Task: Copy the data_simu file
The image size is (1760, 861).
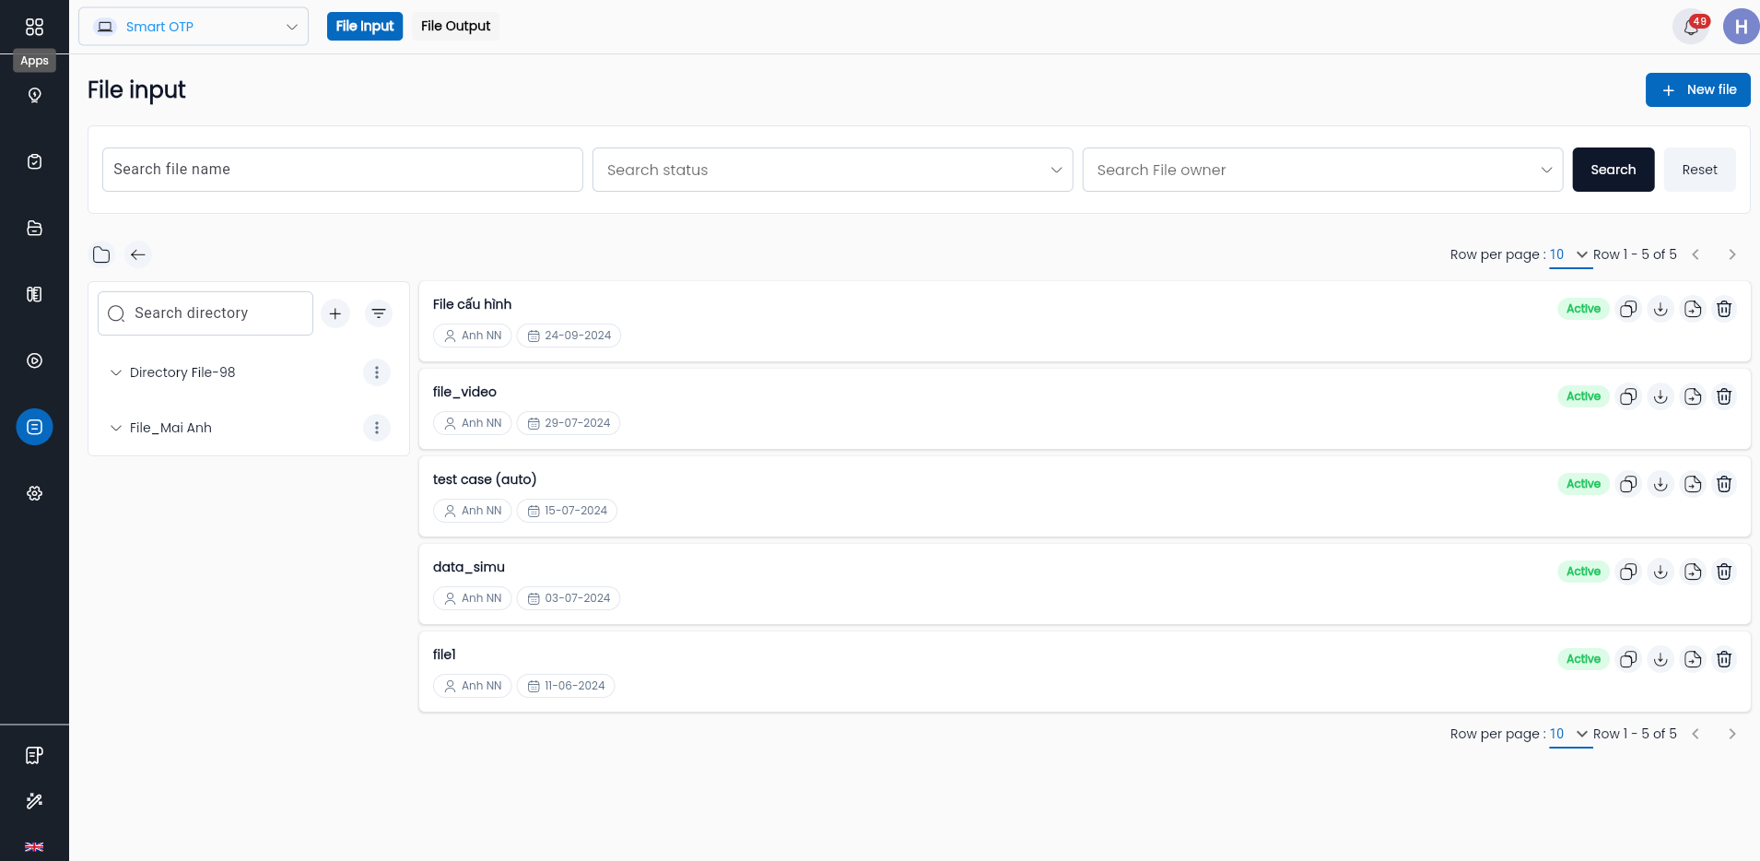Action: tap(1629, 572)
